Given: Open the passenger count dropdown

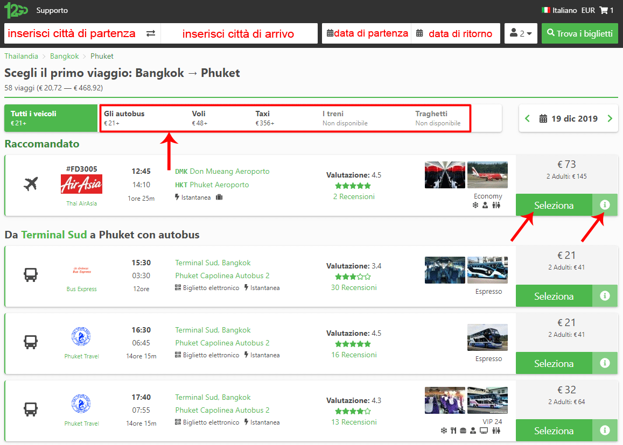Looking at the screenshot, I should coord(521,33).
